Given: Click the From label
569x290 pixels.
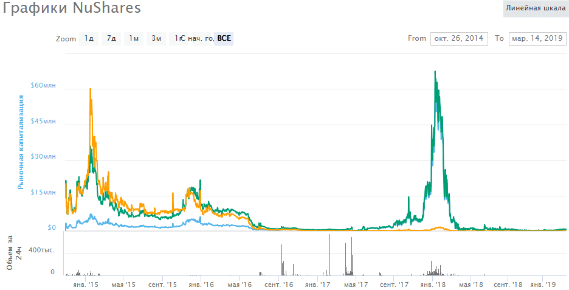Looking at the screenshot, I should pos(417,38).
